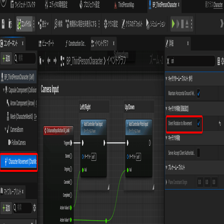Click the Add (追加) component button
The width and height of the screenshot is (224, 224).
[x=6, y=58]
